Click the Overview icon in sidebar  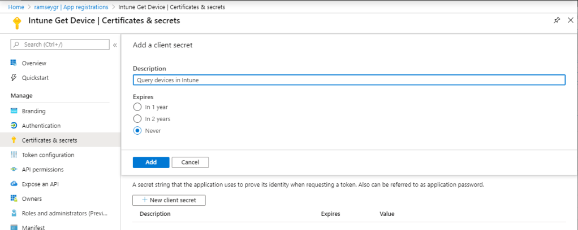pos(14,63)
